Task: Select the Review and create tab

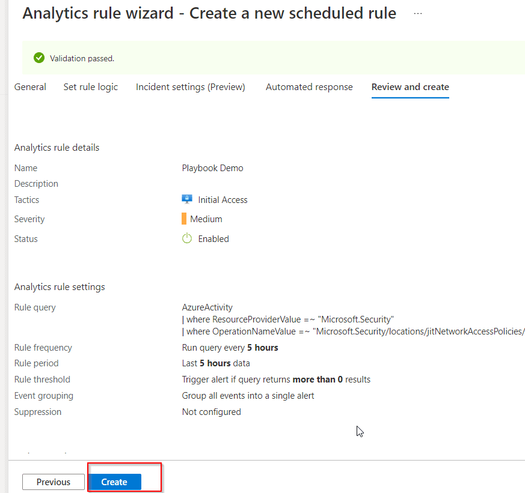Action: pyautogui.click(x=410, y=87)
